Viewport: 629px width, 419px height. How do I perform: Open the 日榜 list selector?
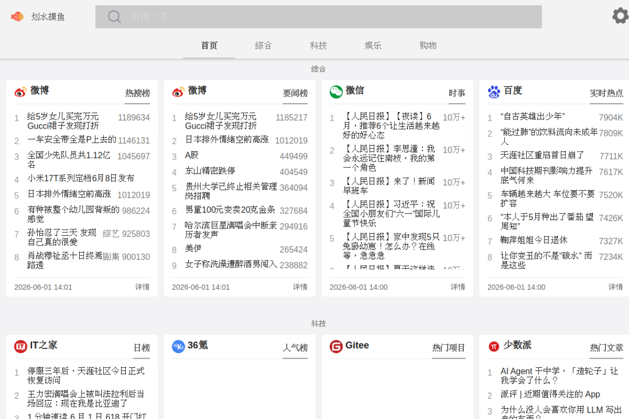tap(142, 348)
